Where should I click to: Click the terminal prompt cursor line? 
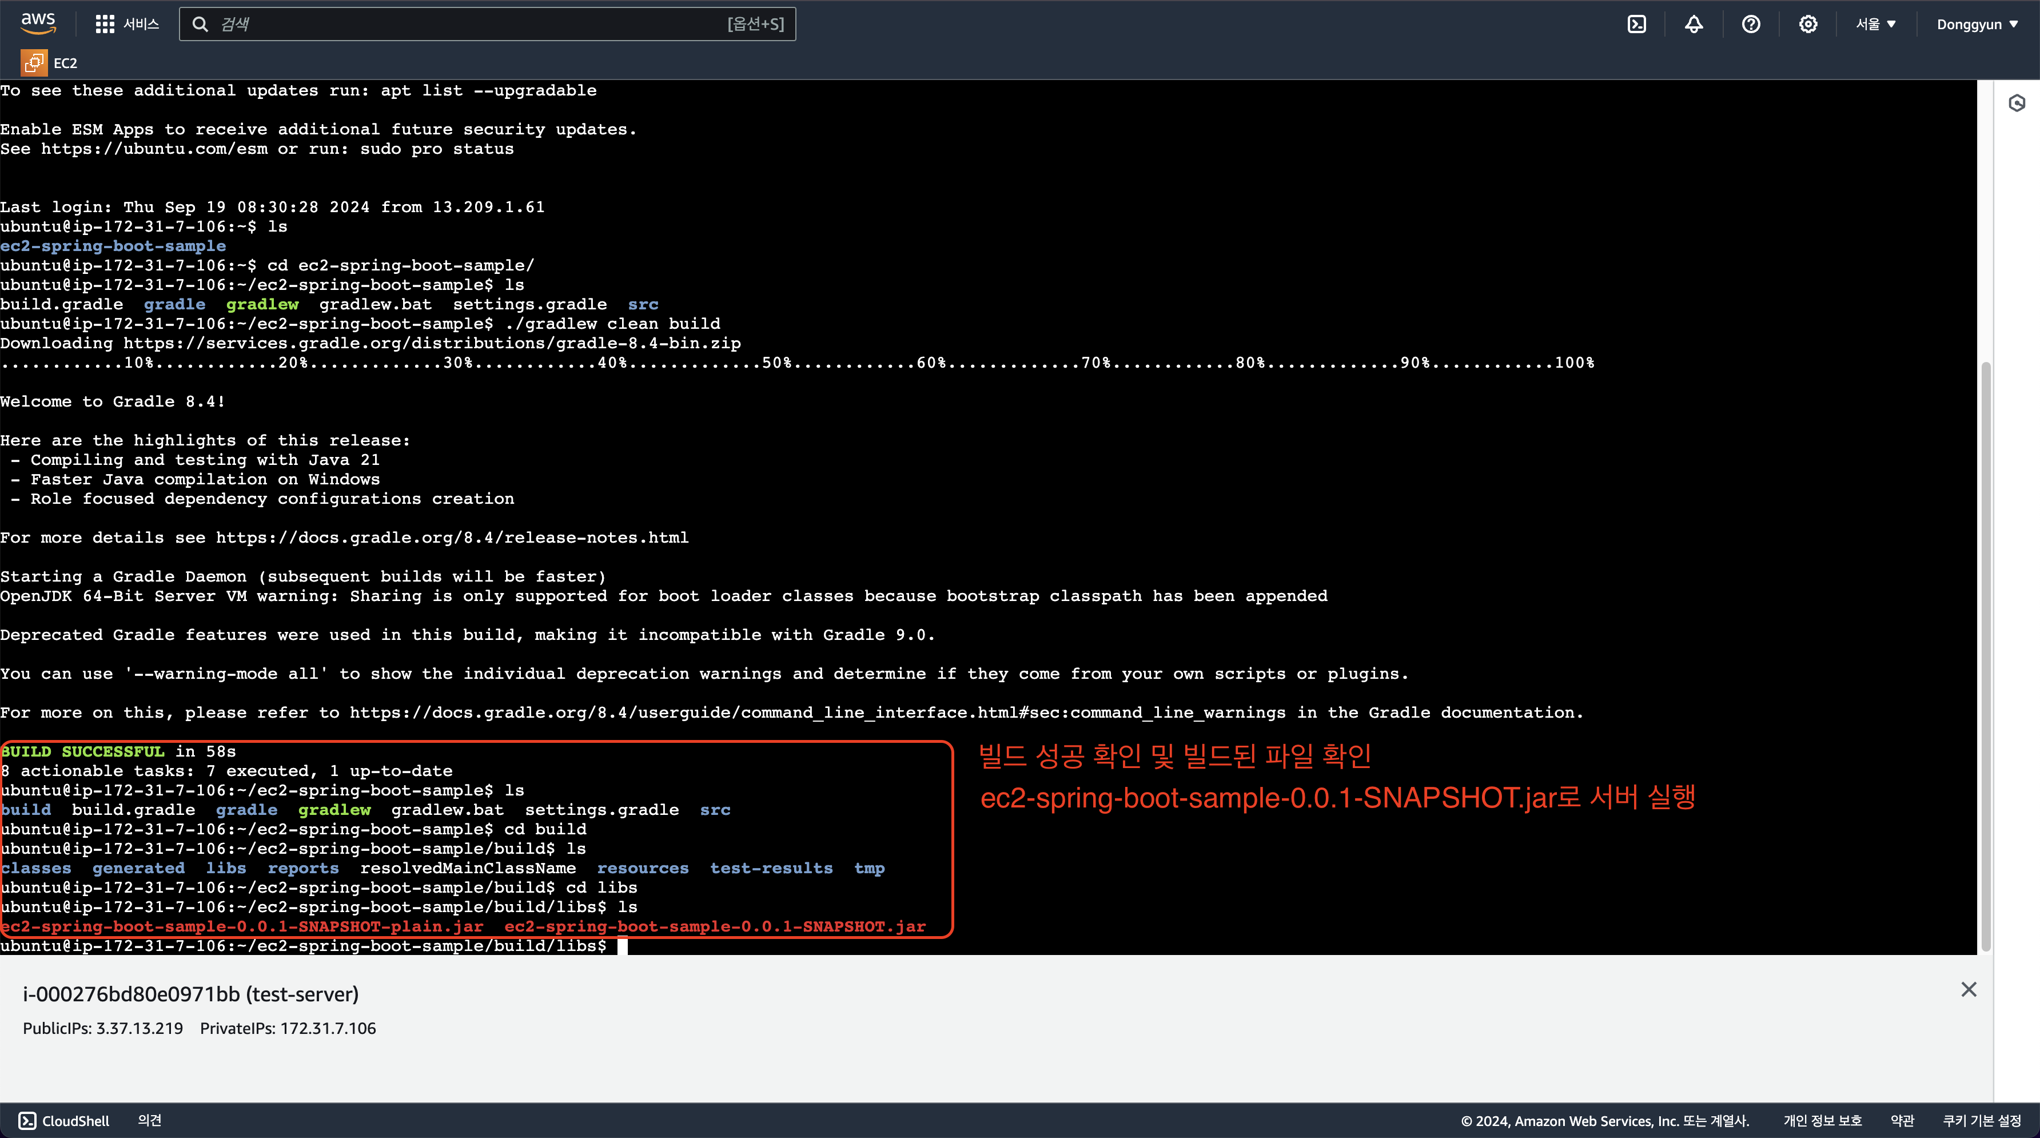click(x=621, y=945)
